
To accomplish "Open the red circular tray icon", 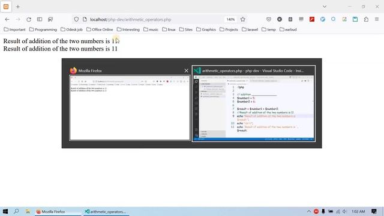I will point(316,211).
